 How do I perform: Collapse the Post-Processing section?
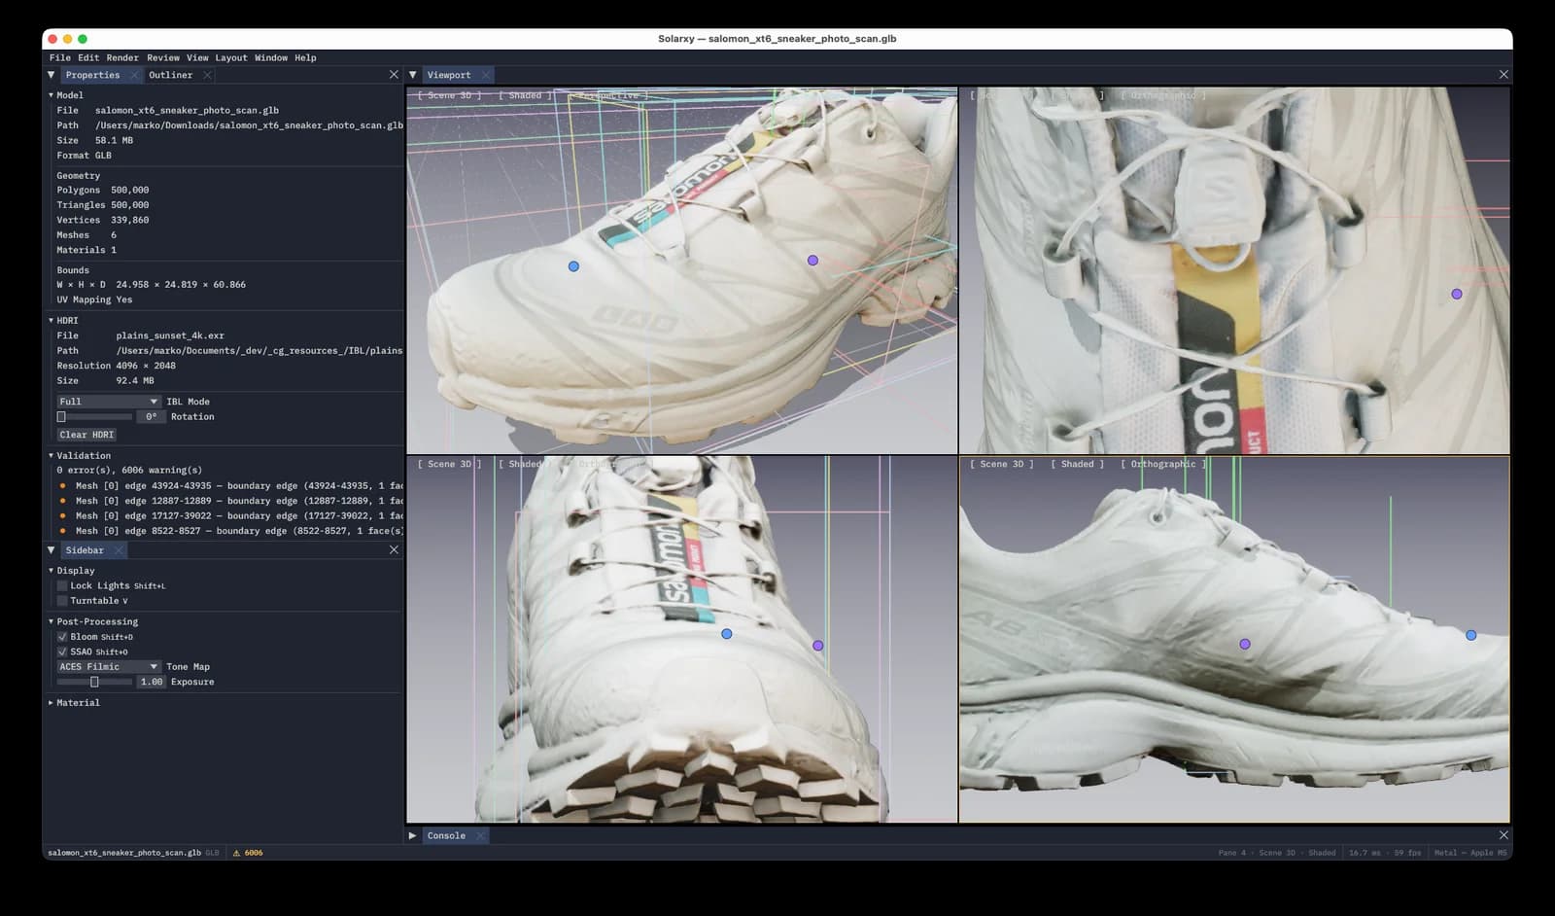[51, 621]
